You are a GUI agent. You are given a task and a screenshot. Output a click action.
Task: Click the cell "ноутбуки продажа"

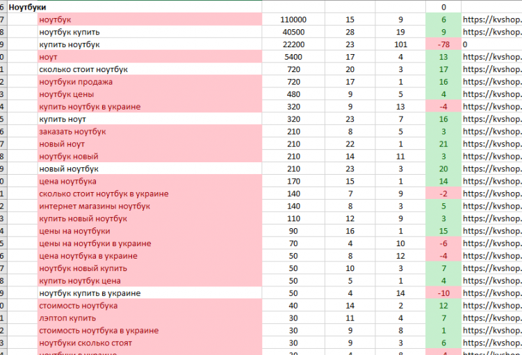point(150,82)
